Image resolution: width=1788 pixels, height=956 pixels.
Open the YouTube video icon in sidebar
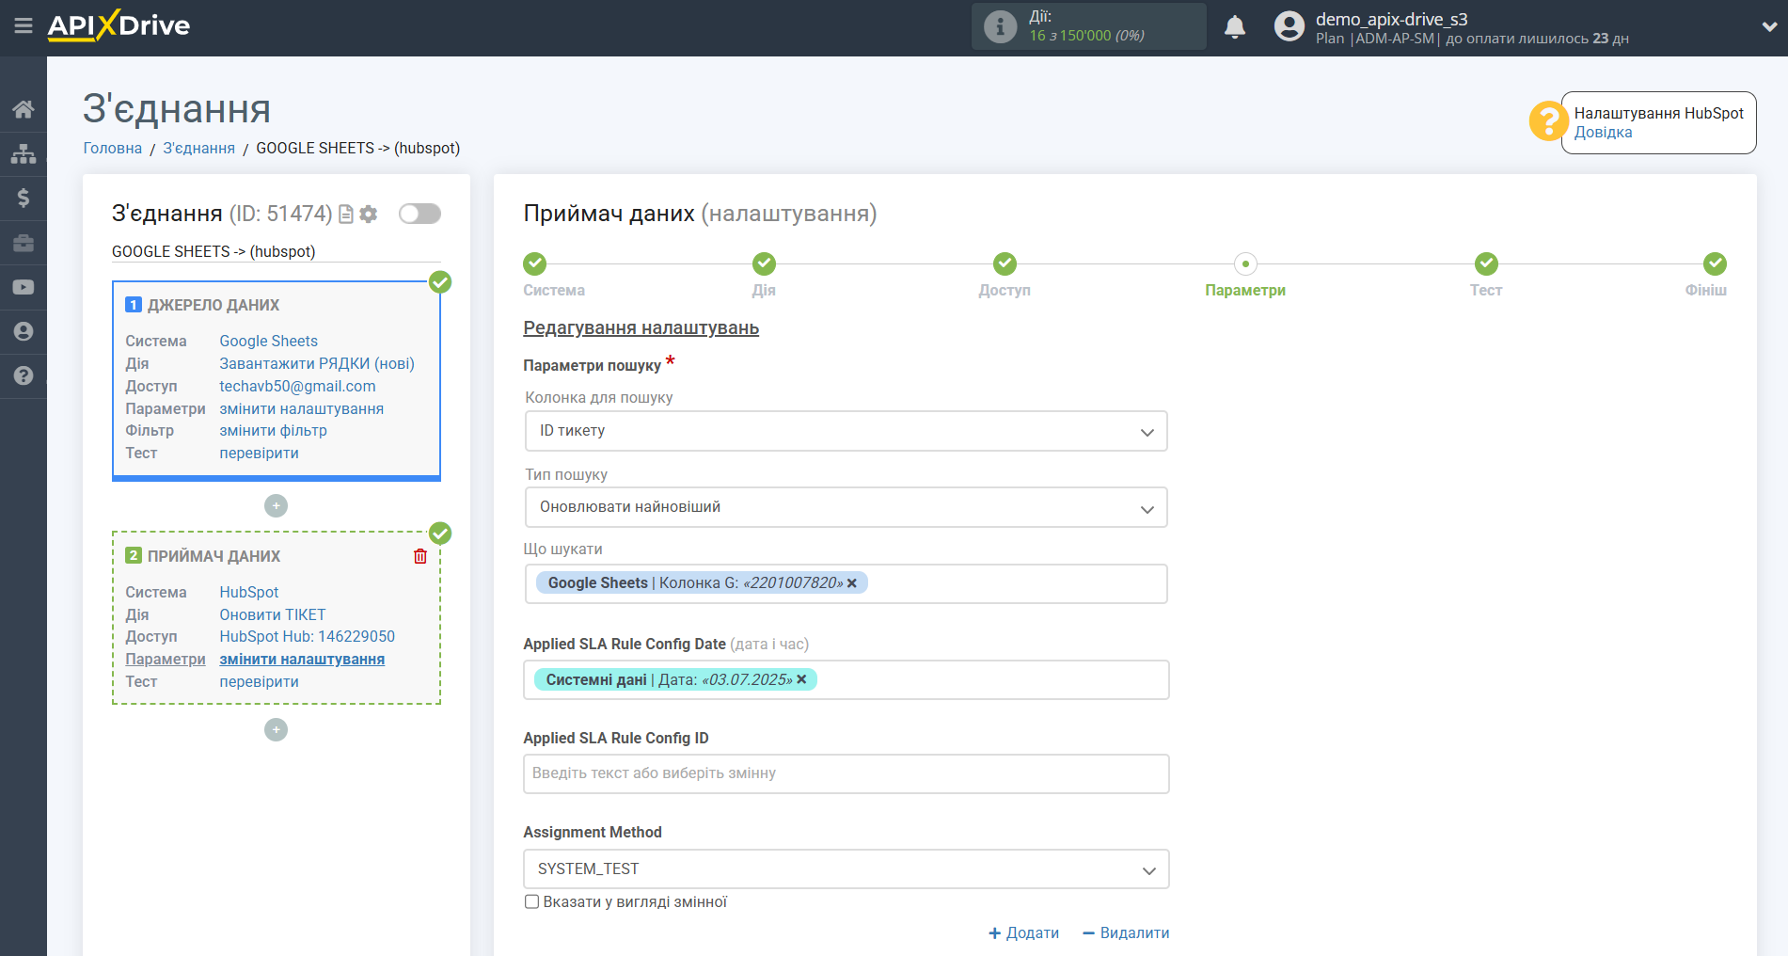tap(24, 287)
